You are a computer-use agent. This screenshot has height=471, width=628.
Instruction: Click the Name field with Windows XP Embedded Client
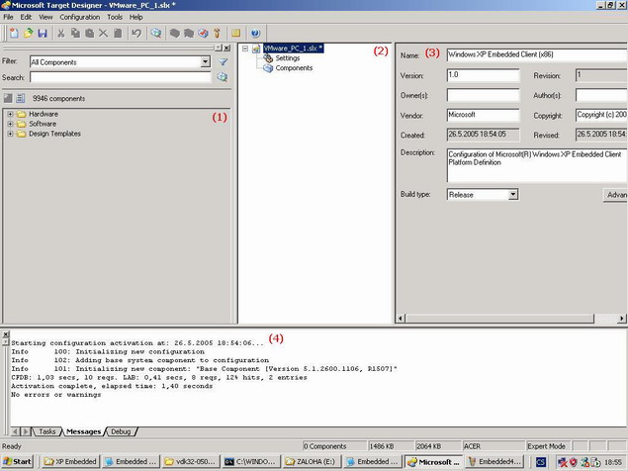click(x=537, y=54)
